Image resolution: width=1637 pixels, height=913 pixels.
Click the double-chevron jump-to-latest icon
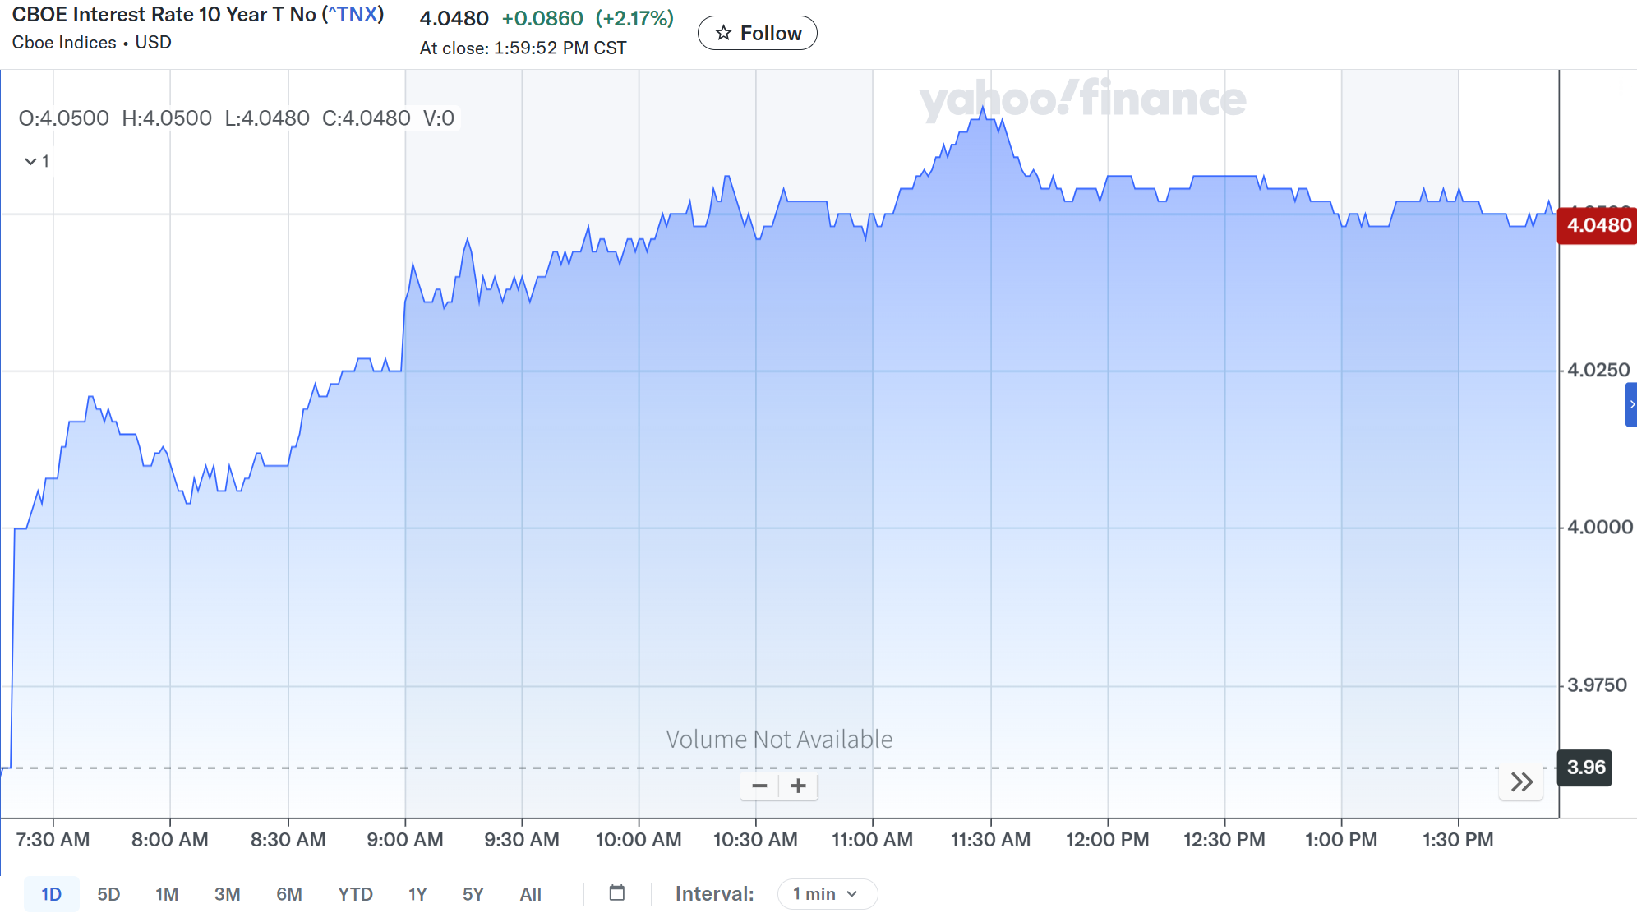pos(1521,782)
